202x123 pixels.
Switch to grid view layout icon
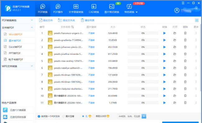click(x=197, y=20)
